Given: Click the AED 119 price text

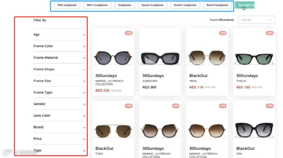Looking at the screenshot, I should click(196, 87).
